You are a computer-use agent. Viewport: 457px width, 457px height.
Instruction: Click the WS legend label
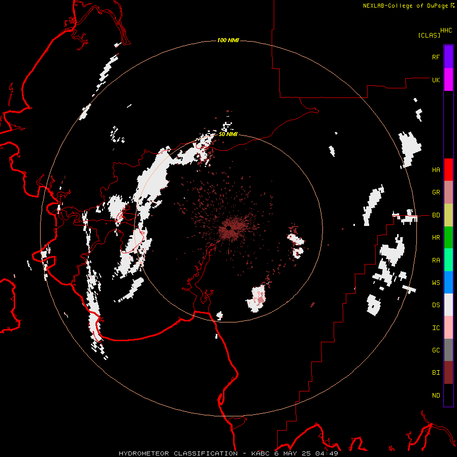[436, 282]
